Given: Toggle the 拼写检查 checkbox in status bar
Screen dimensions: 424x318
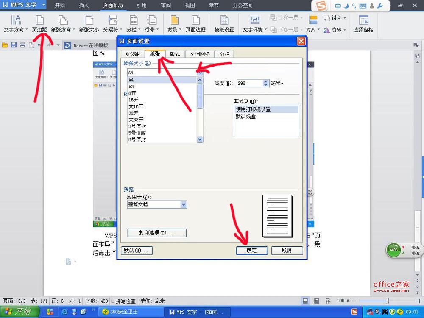Looking at the screenshot, I should click(113, 301).
